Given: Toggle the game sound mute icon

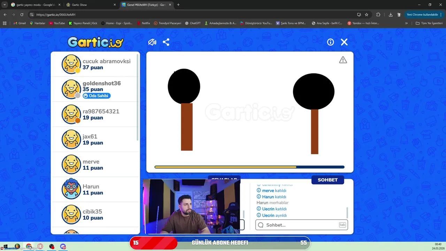Looking at the screenshot, I should pos(152,42).
